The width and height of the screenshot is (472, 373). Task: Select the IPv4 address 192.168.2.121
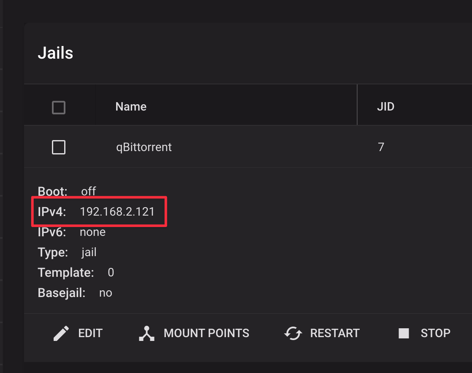117,212
